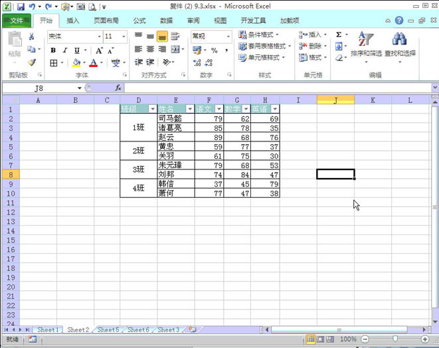Image resolution: width=439 pixels, height=348 pixels.
Task: Open Find and Select binoculars icon
Action: [x=400, y=39]
